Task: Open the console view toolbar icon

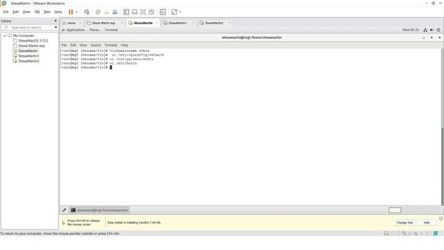Action: click(163, 12)
